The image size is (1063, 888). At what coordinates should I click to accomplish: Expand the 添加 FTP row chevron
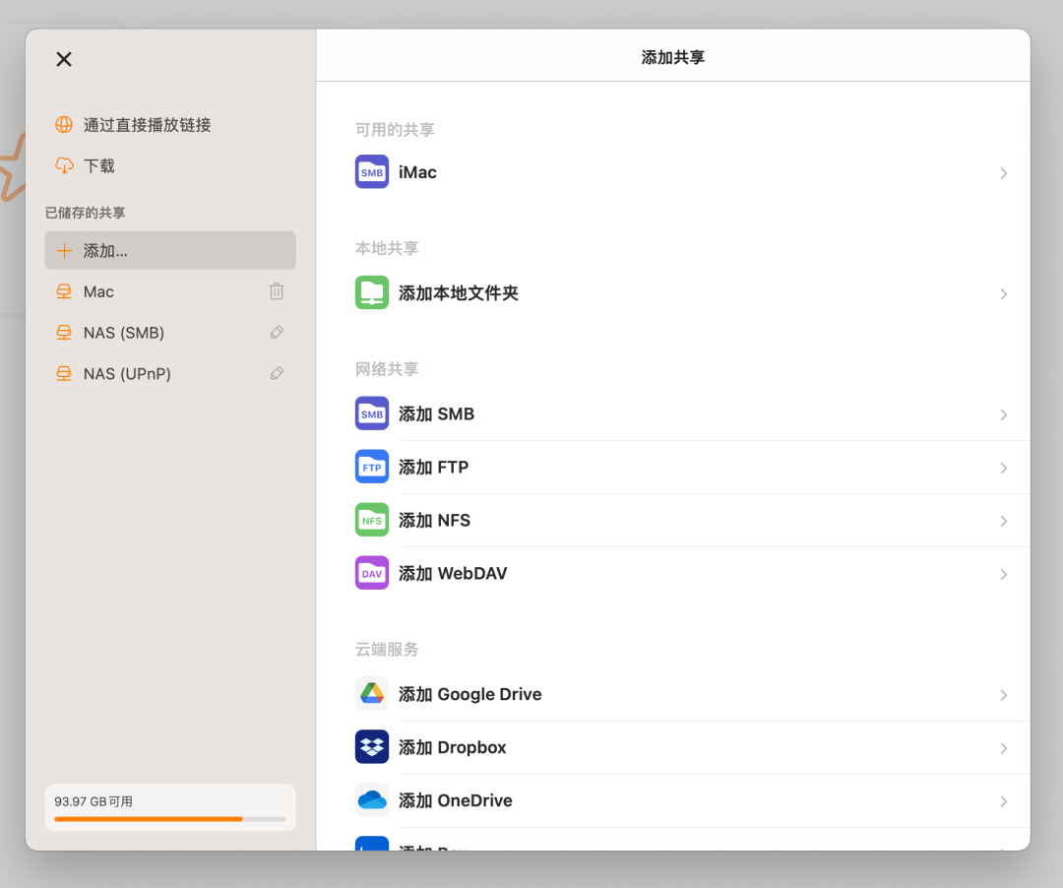[1003, 467]
